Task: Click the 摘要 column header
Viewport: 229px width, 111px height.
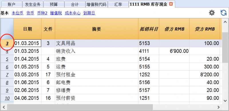Action: [96, 29]
